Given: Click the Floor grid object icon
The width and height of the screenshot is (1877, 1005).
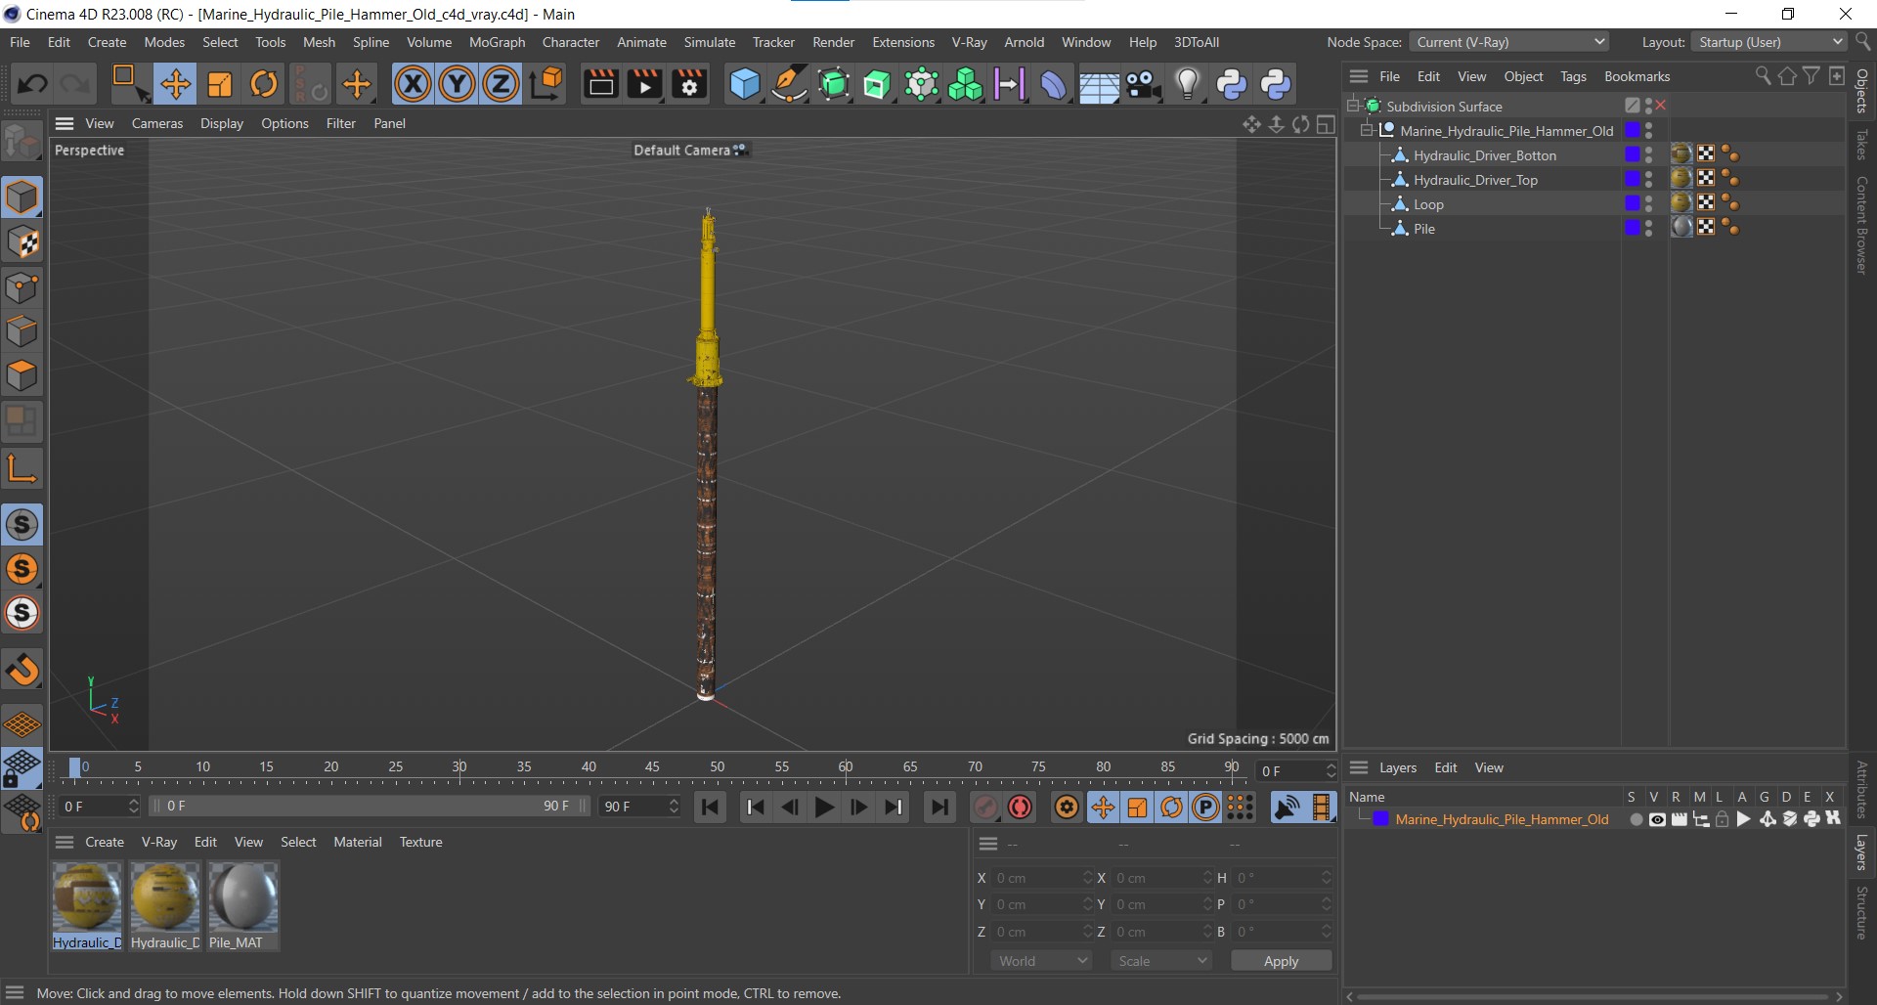Looking at the screenshot, I should click(x=1099, y=85).
